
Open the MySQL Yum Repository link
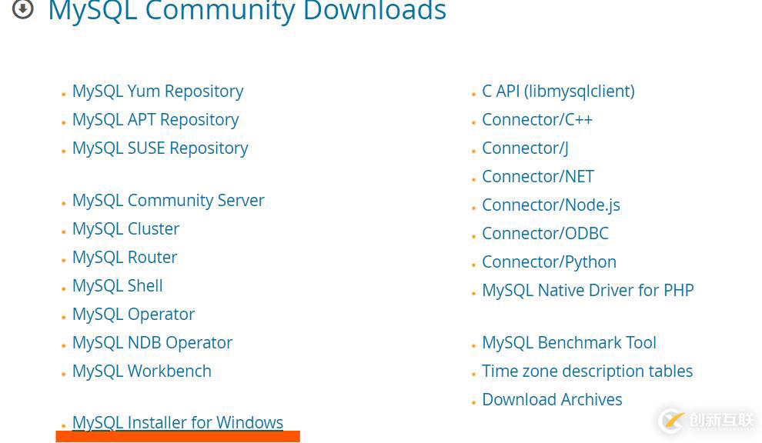[x=158, y=92]
